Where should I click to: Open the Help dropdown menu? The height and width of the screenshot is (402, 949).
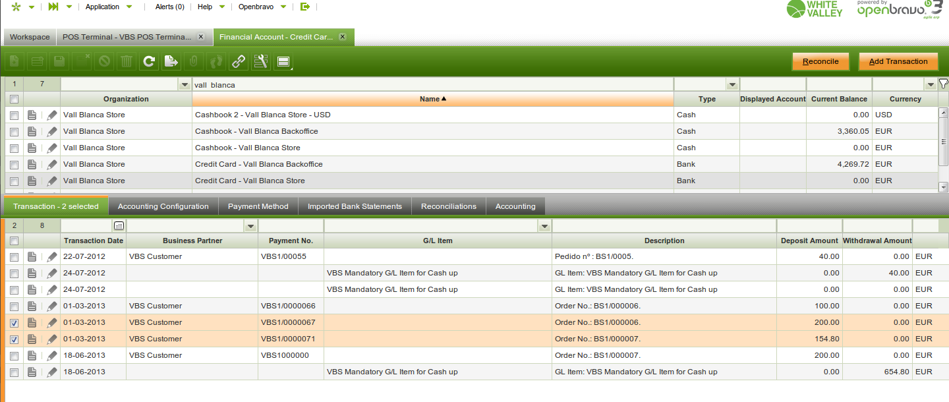212,7
